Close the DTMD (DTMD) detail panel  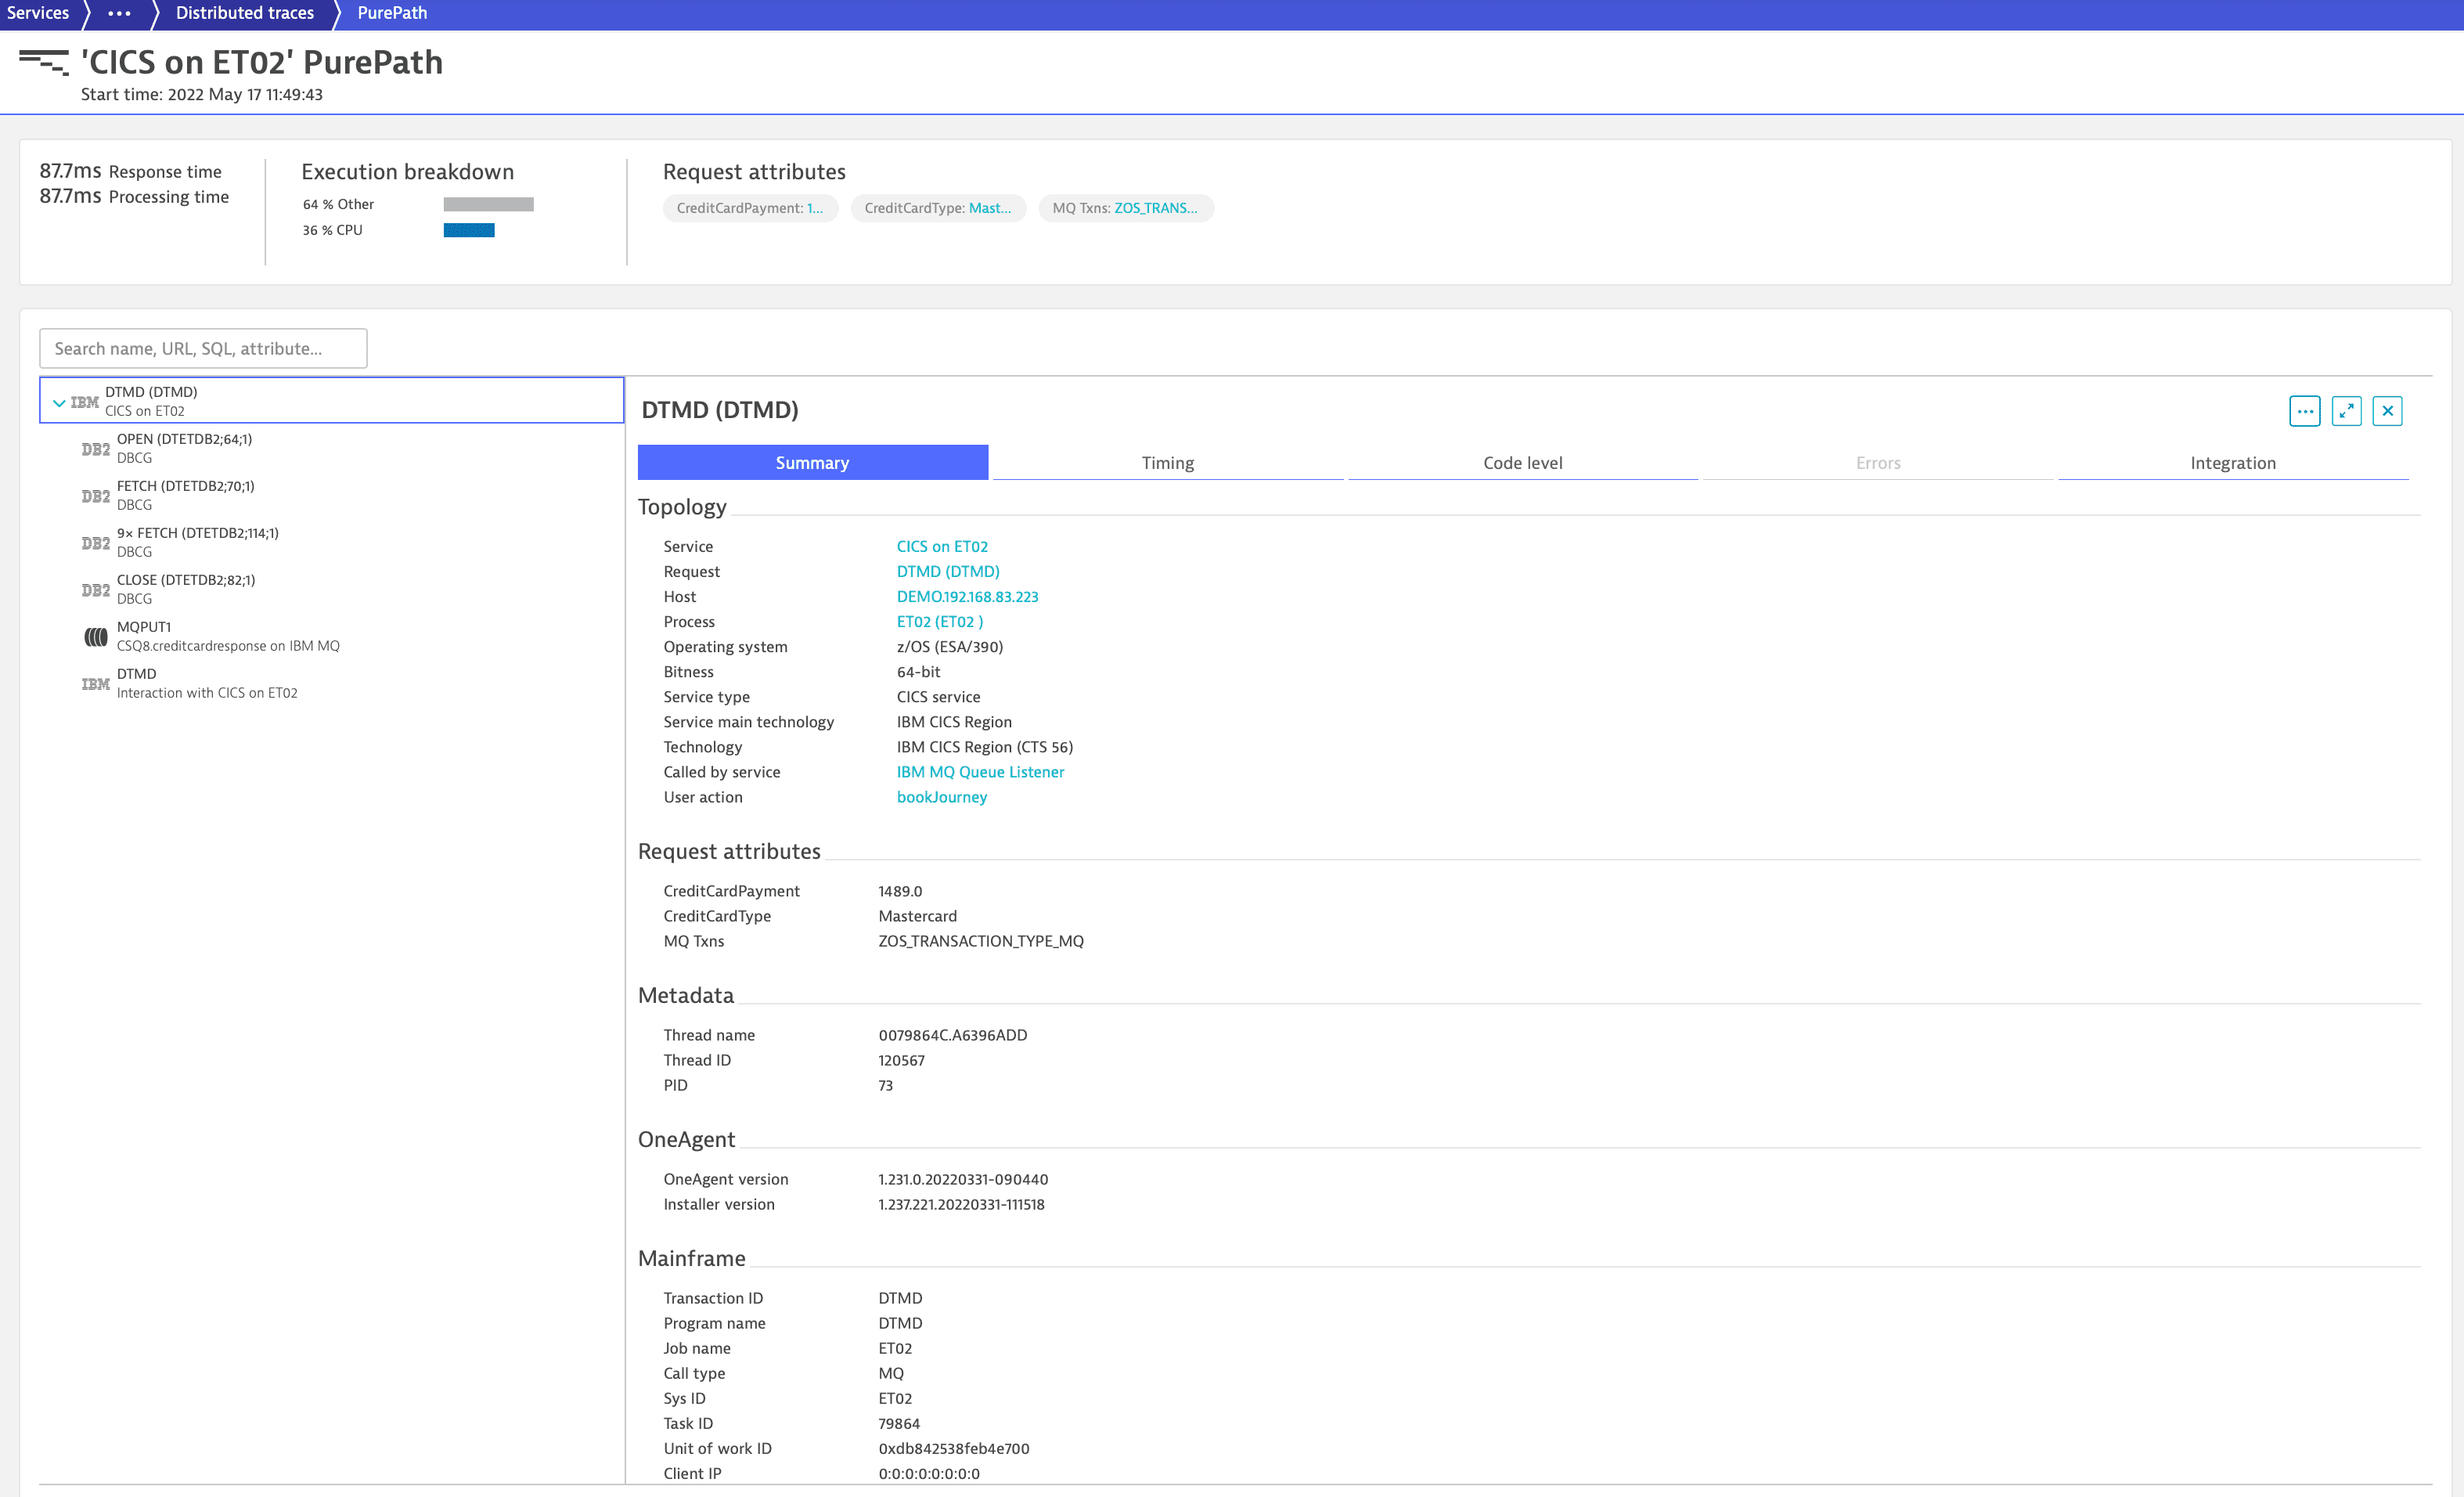click(x=2387, y=411)
